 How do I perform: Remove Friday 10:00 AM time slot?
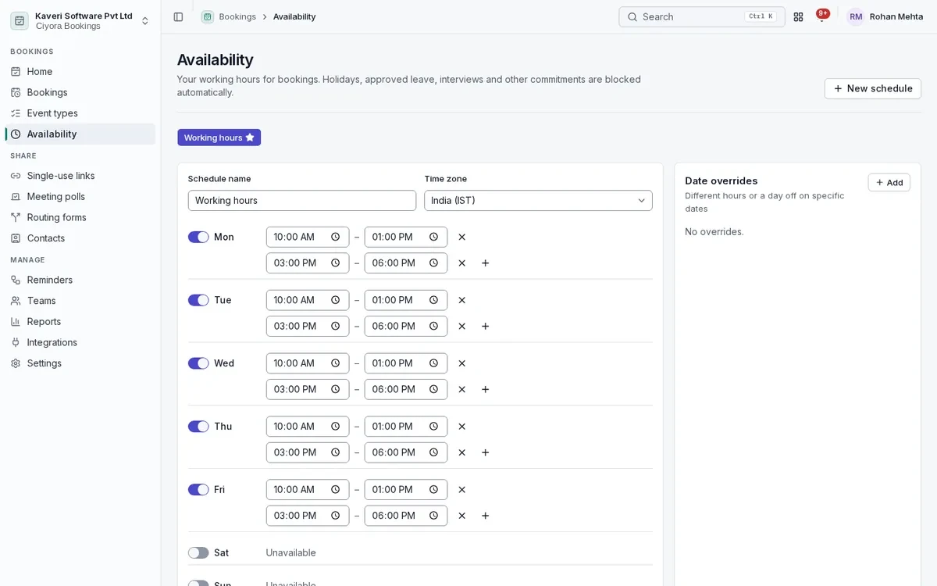tap(461, 490)
